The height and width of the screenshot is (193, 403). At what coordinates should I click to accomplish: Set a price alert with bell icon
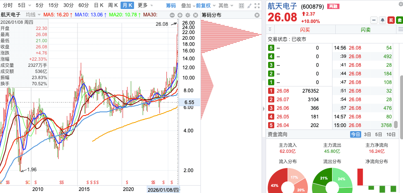[383, 20]
